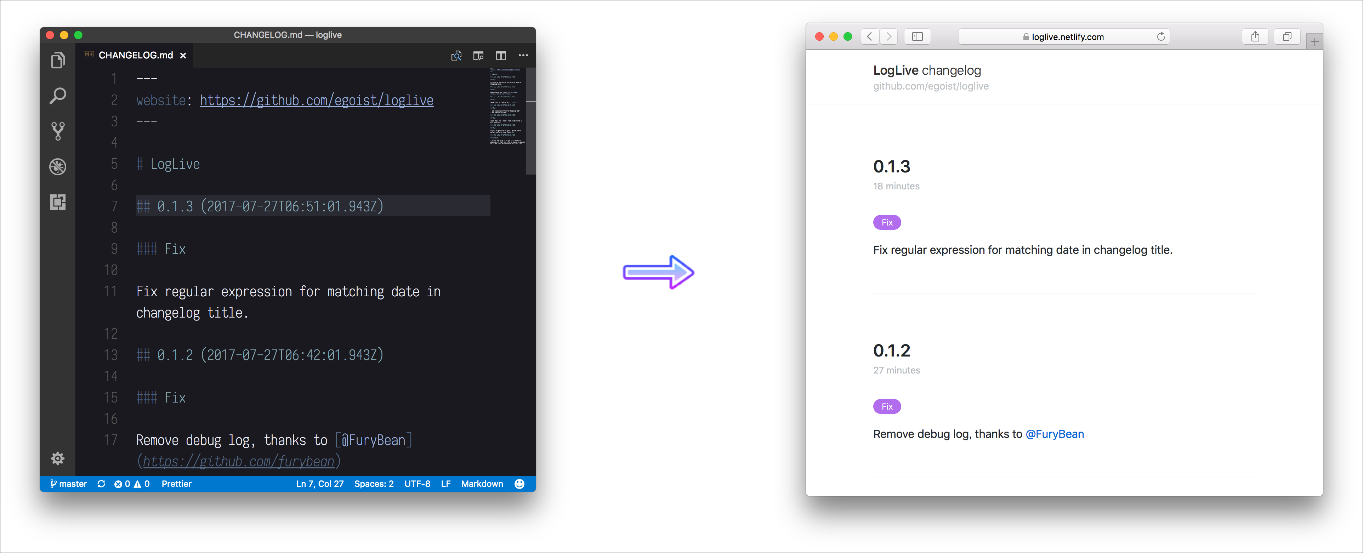Select the CHANGELOG.md editor tab

point(136,56)
